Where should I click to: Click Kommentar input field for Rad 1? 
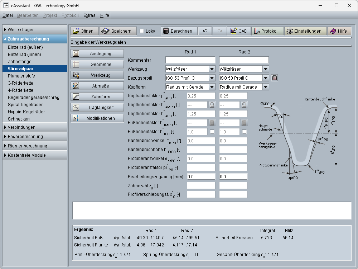click(x=190, y=60)
